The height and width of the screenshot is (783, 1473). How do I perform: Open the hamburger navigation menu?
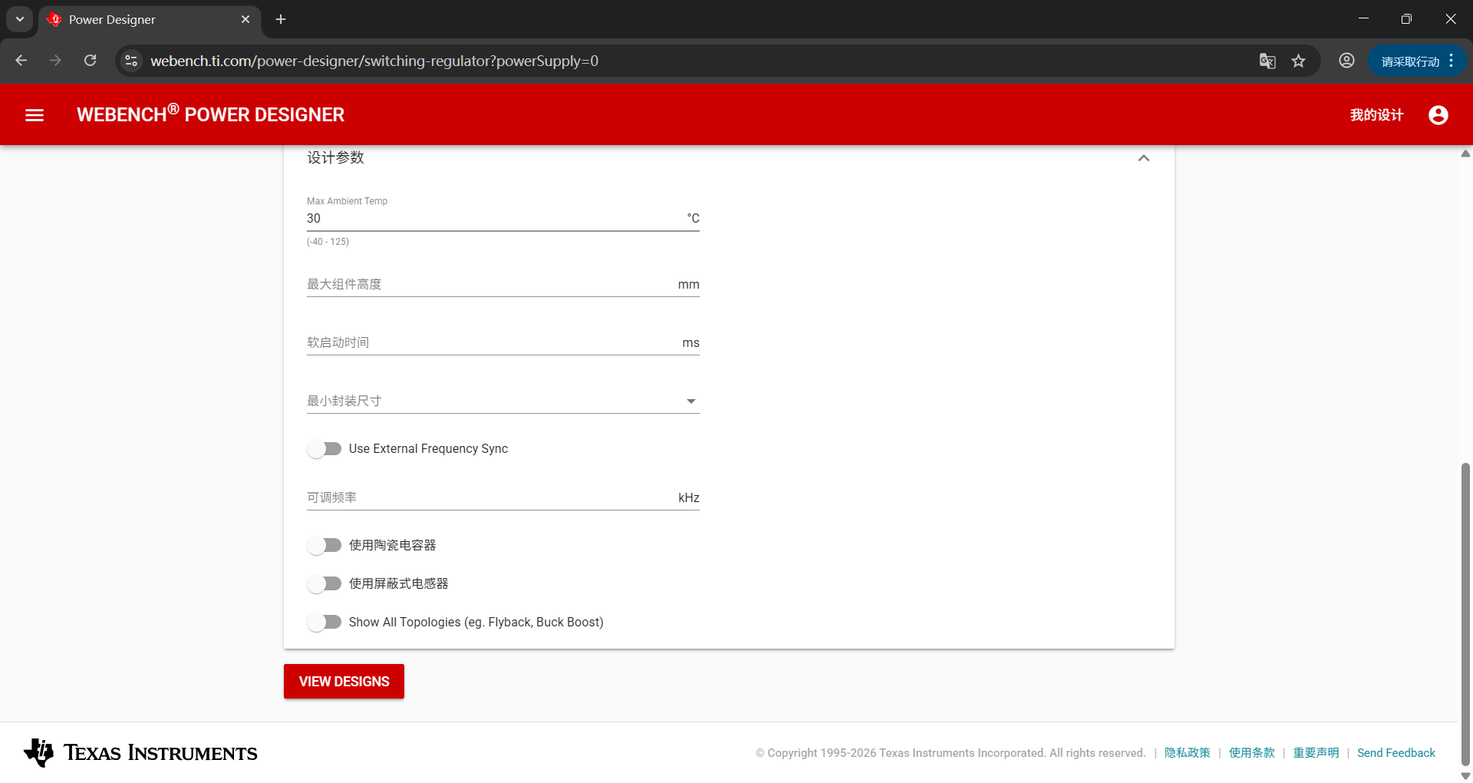point(35,115)
